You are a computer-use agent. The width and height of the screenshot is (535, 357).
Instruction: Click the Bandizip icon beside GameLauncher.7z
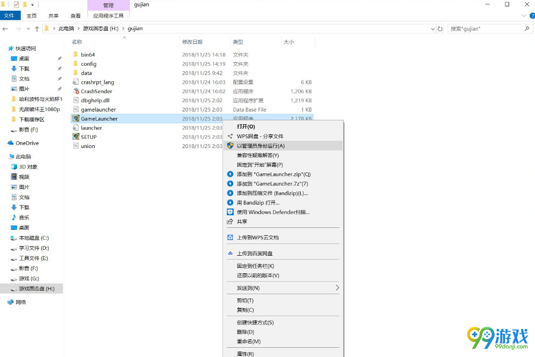230,184
